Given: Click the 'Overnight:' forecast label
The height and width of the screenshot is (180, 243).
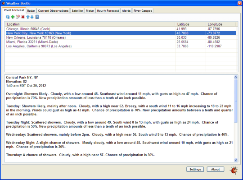Looking at the screenshot, I should point(14,94).
